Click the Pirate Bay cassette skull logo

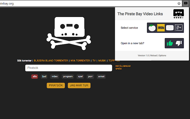(69, 34)
